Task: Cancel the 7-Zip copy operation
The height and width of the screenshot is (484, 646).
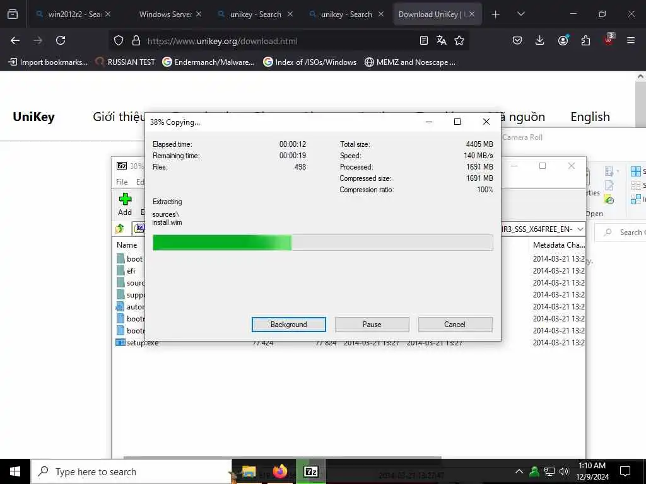Action: [455, 325]
